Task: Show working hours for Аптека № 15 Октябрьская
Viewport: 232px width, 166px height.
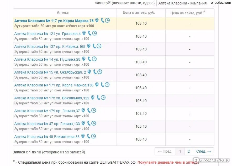Action: (100, 72)
